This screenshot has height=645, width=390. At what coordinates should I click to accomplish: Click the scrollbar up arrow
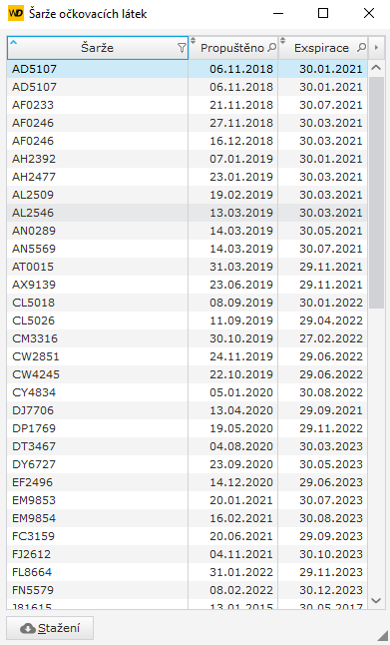pyautogui.click(x=376, y=68)
